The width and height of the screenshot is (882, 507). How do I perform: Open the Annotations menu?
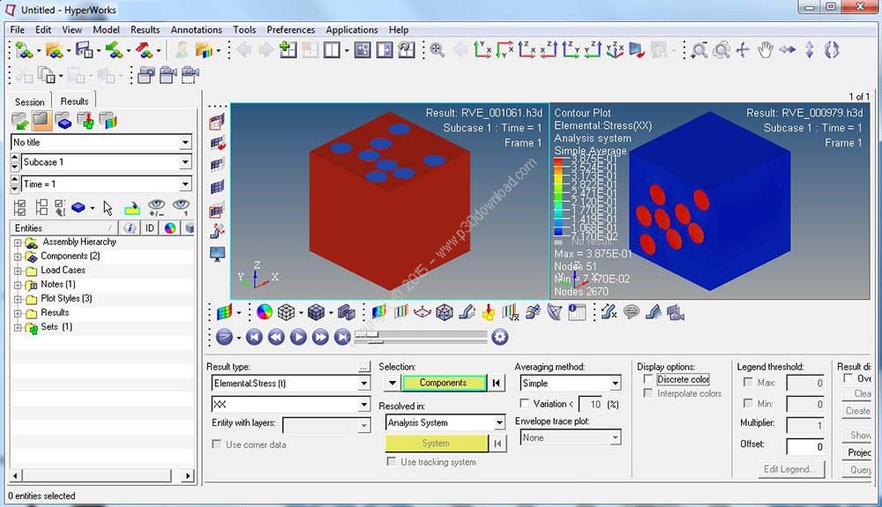197,30
